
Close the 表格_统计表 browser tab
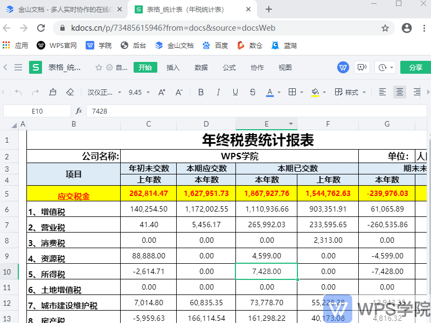click(x=248, y=10)
